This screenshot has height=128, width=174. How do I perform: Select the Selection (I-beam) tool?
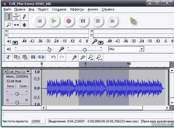9,17
